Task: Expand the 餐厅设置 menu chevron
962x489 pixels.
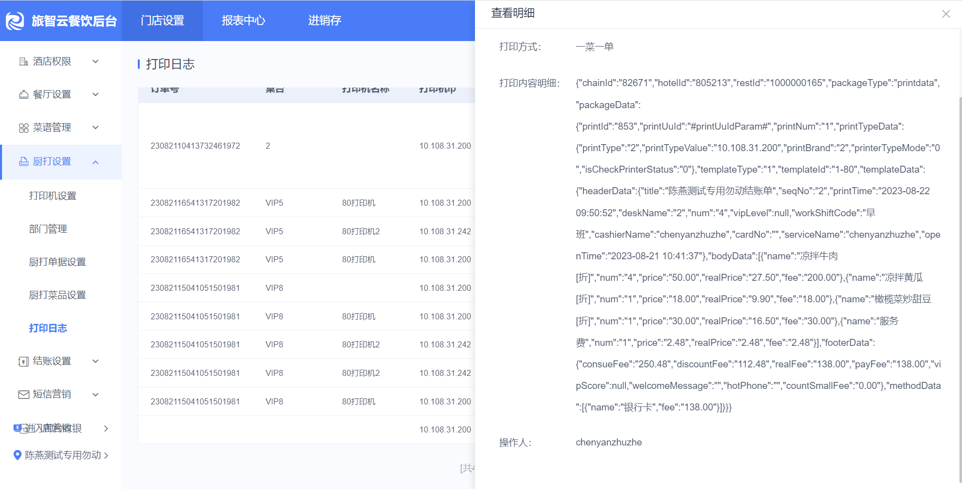Action: click(x=96, y=95)
